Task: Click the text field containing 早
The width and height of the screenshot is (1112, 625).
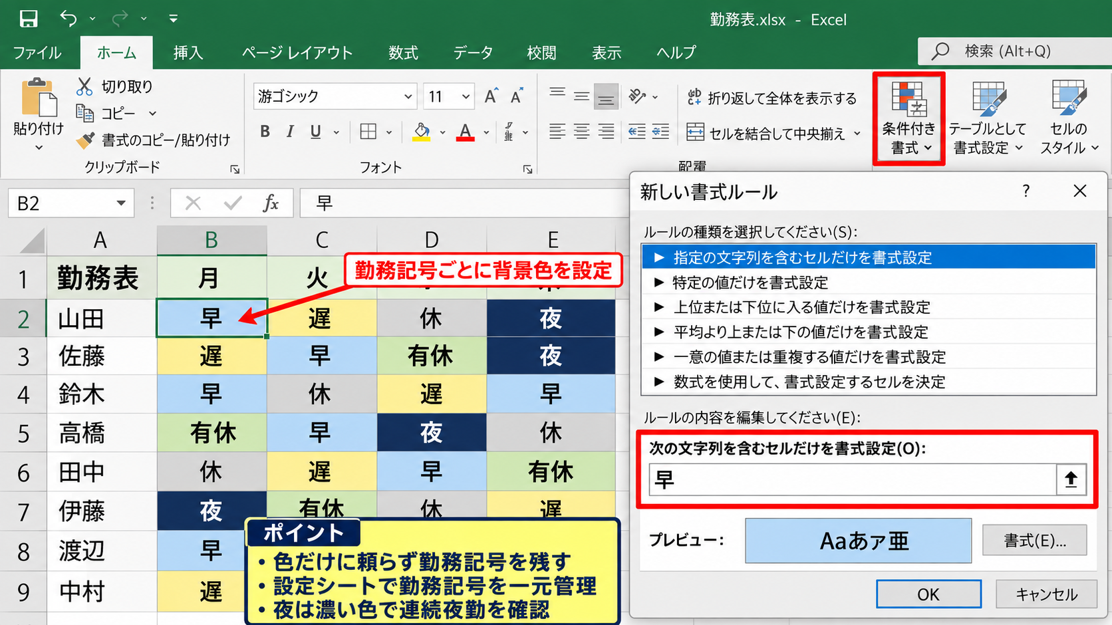Action: click(853, 479)
